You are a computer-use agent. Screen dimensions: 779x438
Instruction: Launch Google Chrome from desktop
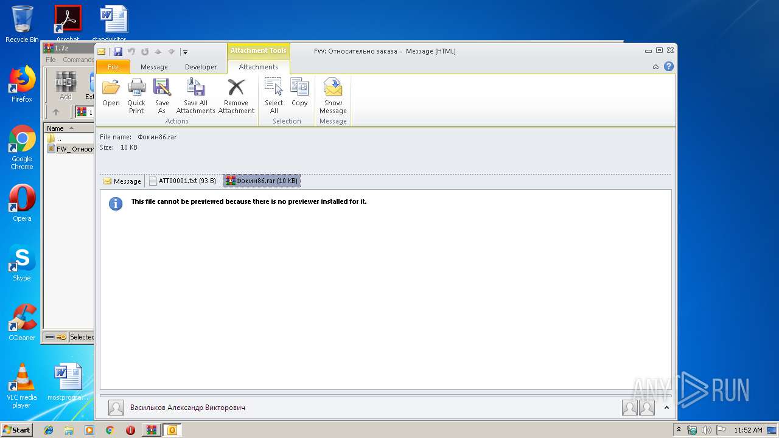[x=22, y=148]
